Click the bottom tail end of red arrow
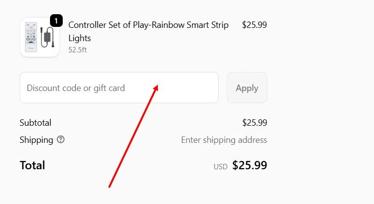This screenshot has width=374, height=204. pos(109,186)
